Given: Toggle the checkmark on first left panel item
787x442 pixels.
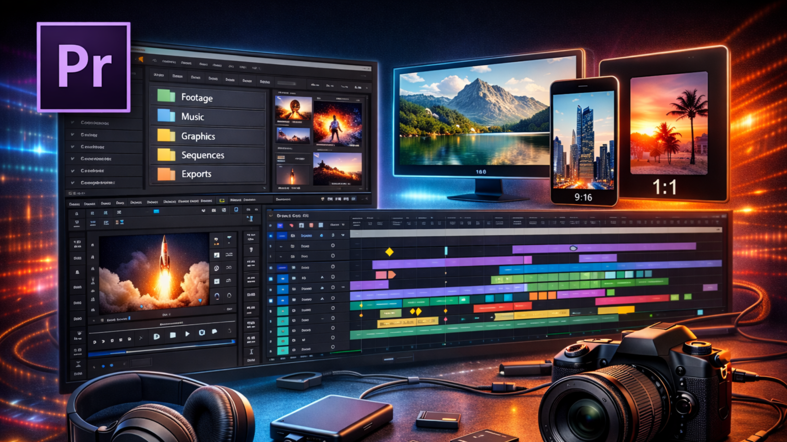Looking at the screenshot, I should coord(73,122).
